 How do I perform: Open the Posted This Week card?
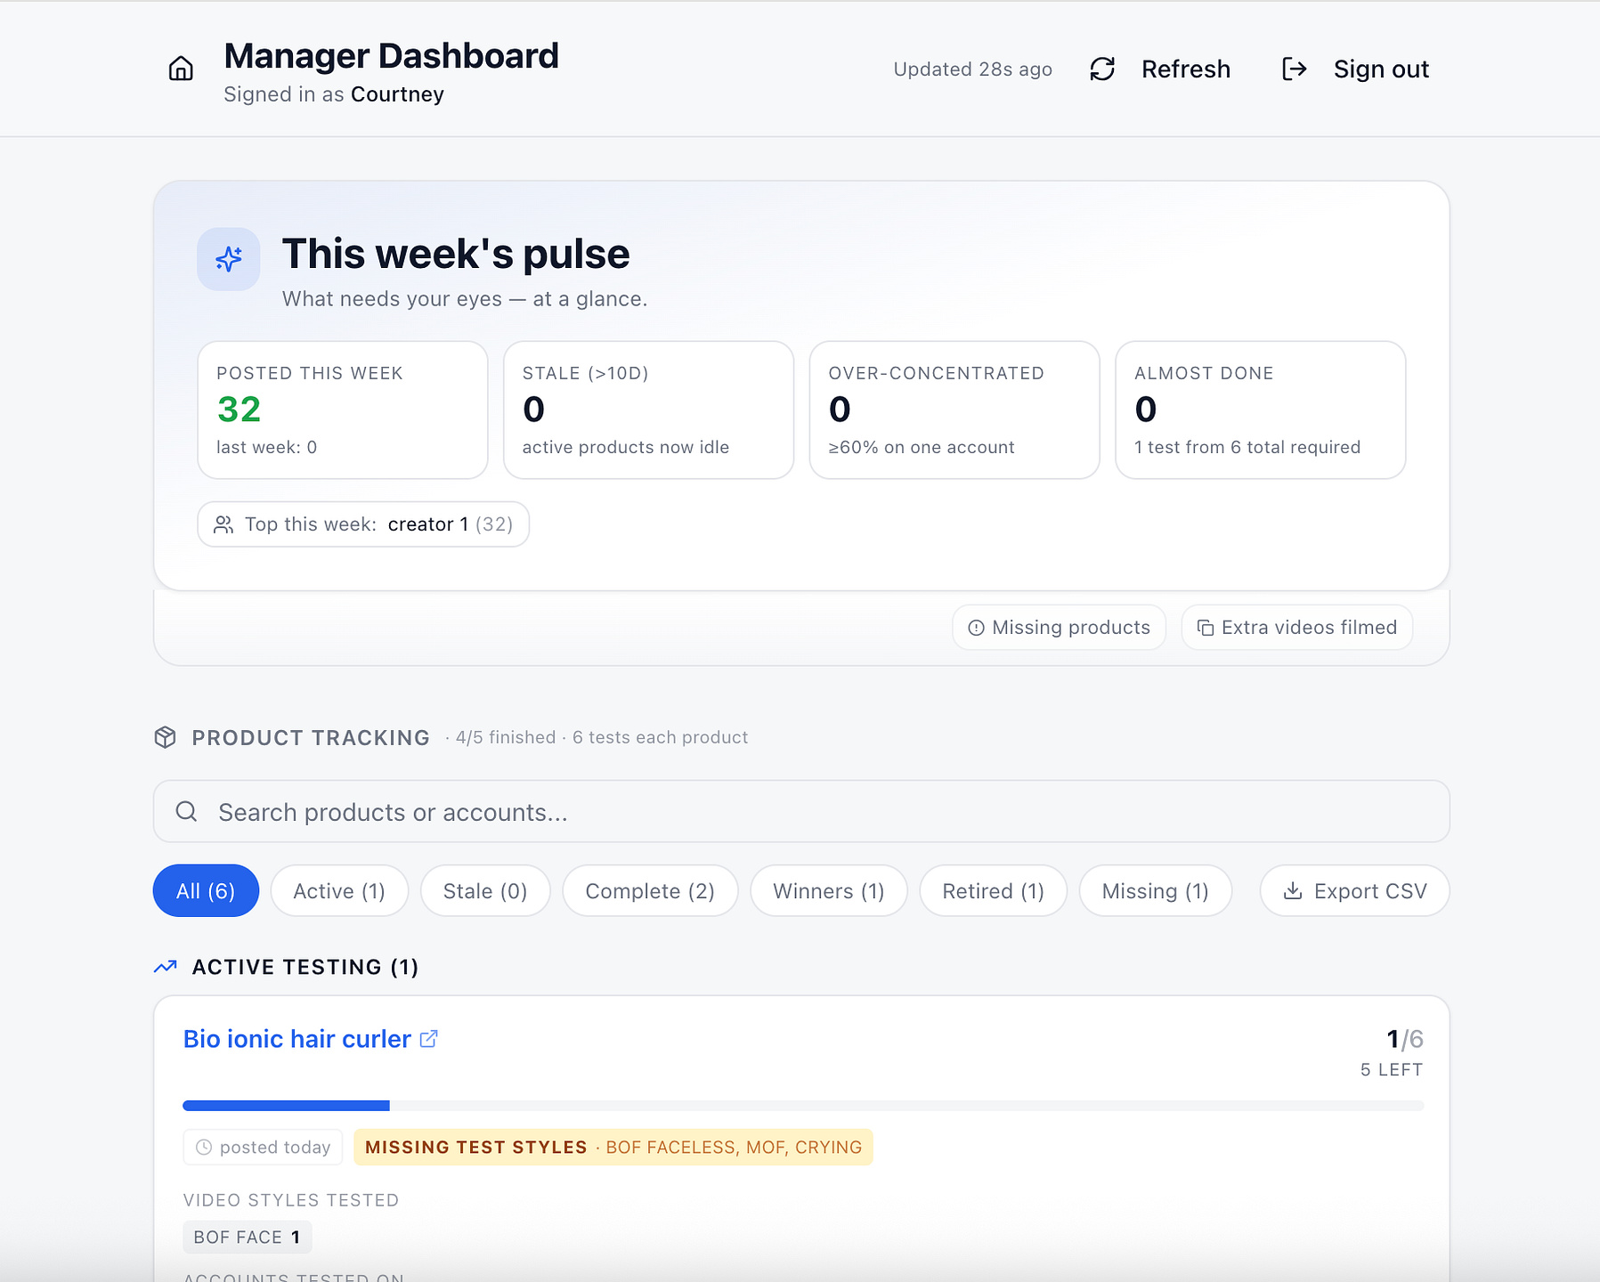[x=343, y=410]
